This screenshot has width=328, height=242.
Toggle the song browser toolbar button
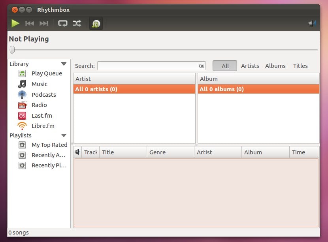coord(96,23)
